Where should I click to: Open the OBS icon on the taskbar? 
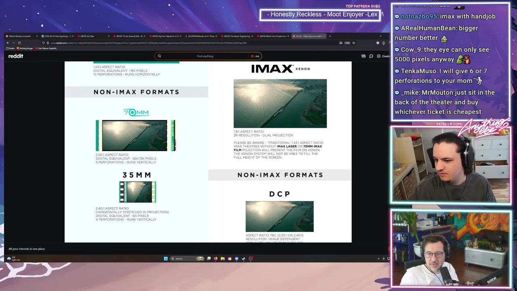251,259
